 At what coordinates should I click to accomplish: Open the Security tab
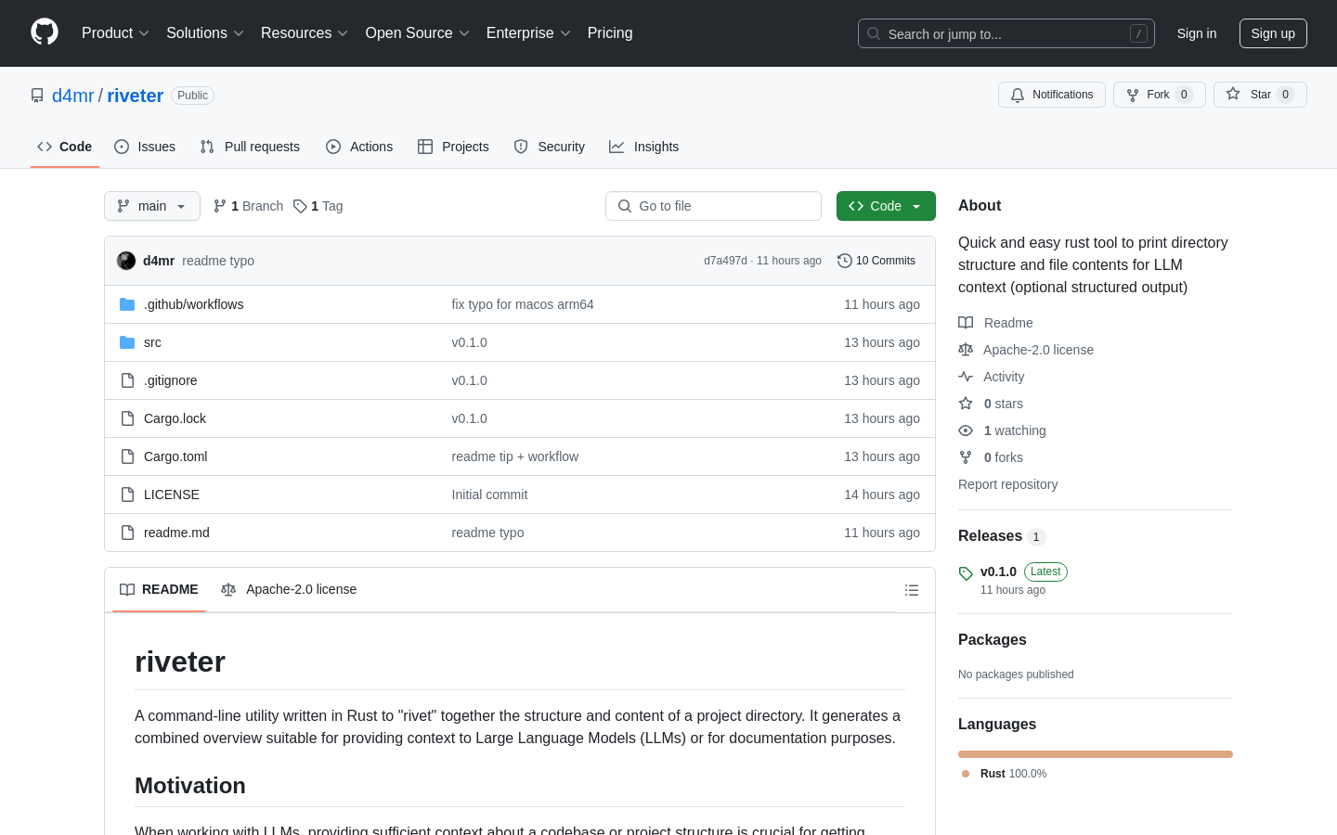(550, 147)
